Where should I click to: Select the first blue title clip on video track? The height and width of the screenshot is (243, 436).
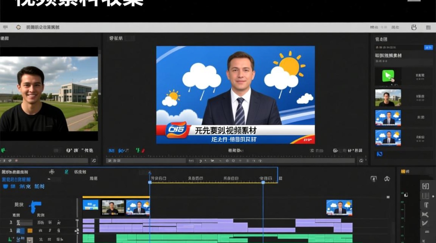point(91,205)
